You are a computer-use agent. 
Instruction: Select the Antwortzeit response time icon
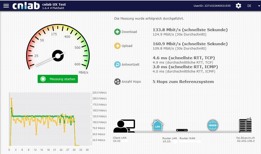click(117, 64)
